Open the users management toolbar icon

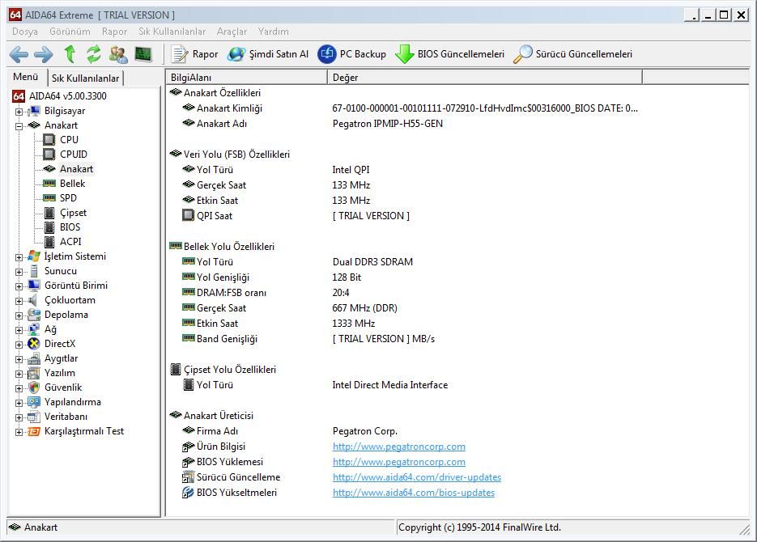click(x=118, y=54)
